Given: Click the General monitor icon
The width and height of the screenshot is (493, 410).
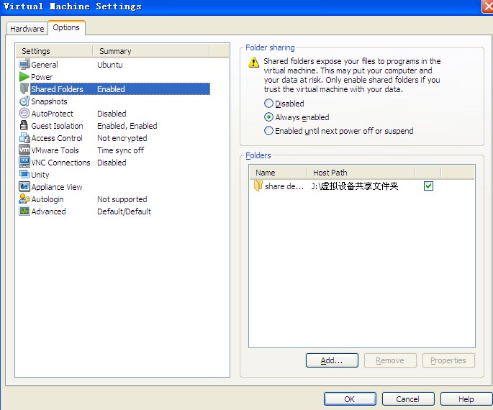Looking at the screenshot, I should (24, 65).
